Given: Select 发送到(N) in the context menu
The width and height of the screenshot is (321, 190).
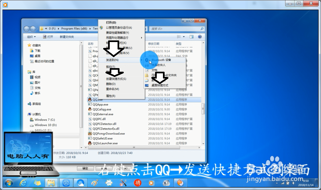Looking at the screenshot, I should 121,60.
